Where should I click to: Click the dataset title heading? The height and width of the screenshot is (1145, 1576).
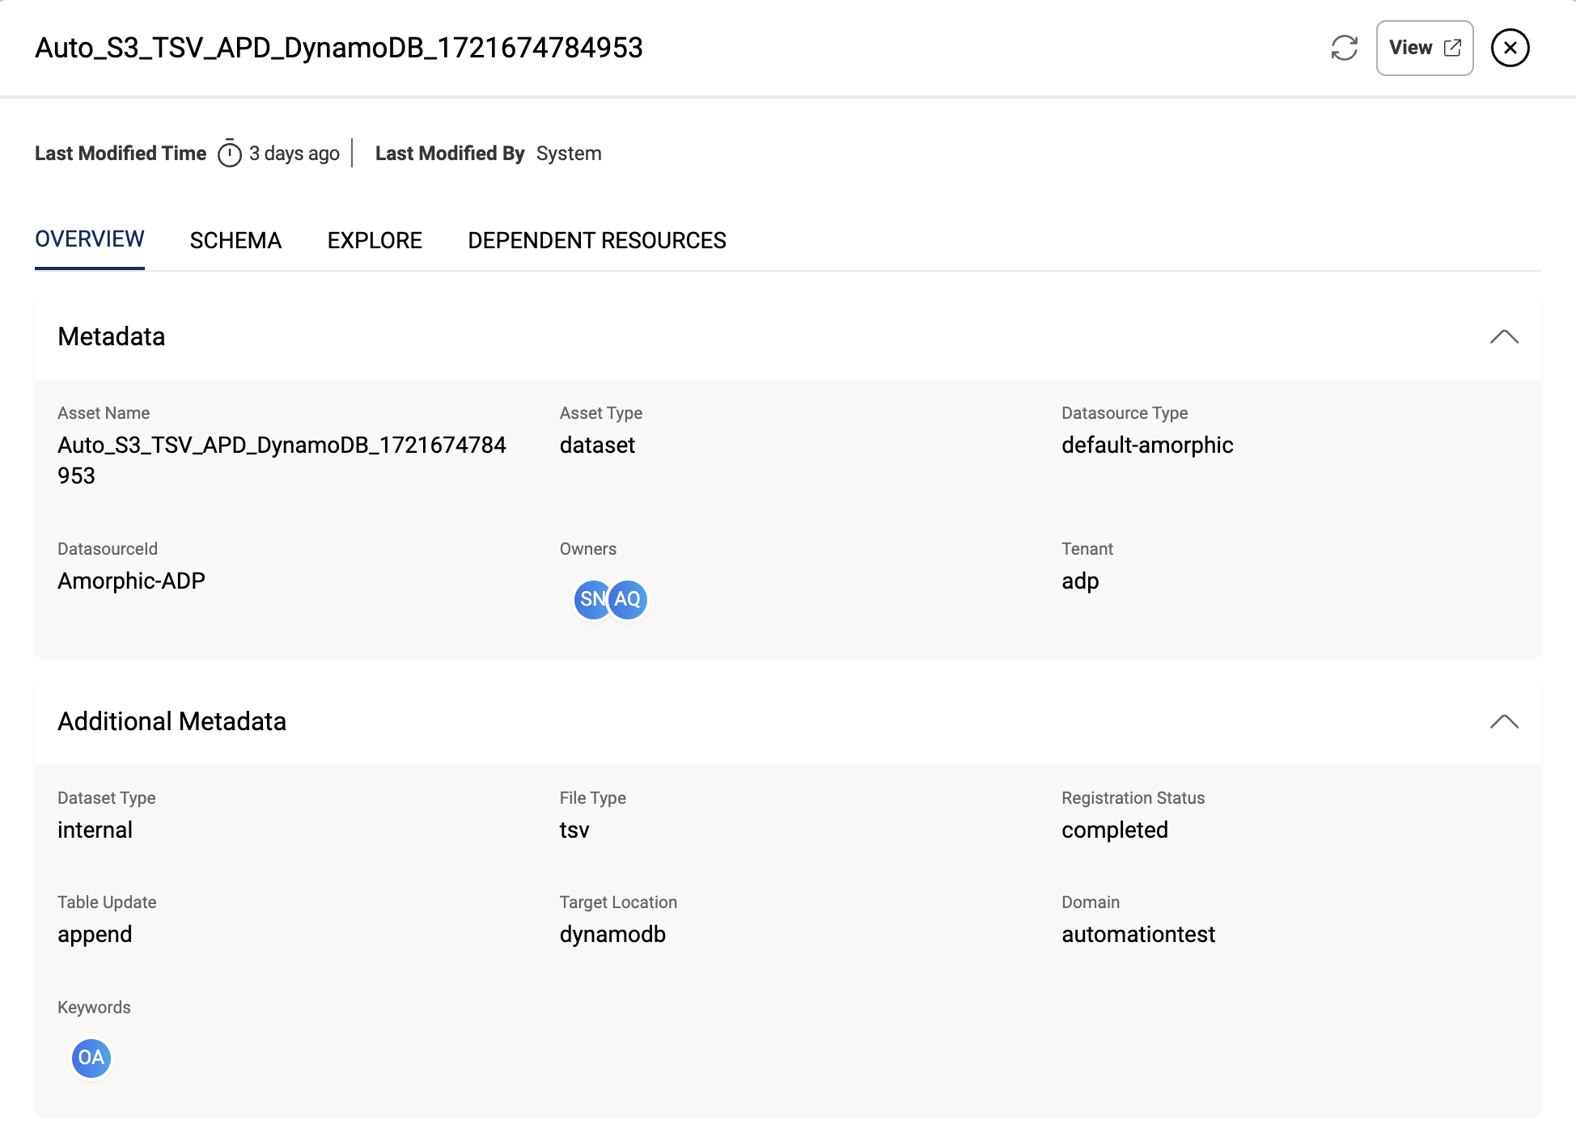click(339, 48)
